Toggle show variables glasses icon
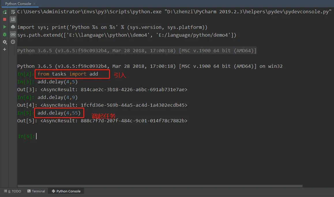Viewport: 334px width, 197px height. pos(13,34)
